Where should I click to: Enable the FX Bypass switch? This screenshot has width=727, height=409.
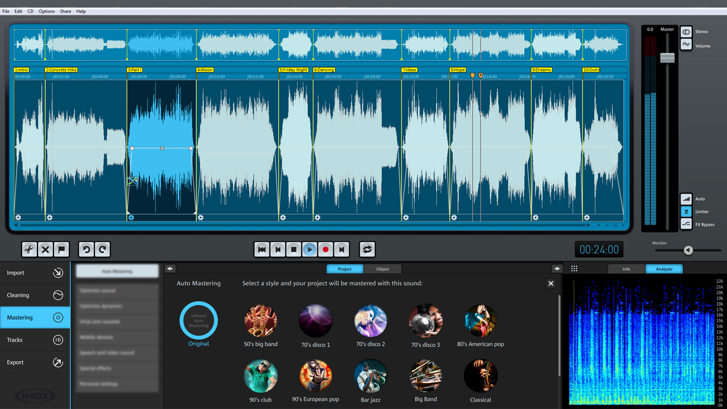[686, 224]
